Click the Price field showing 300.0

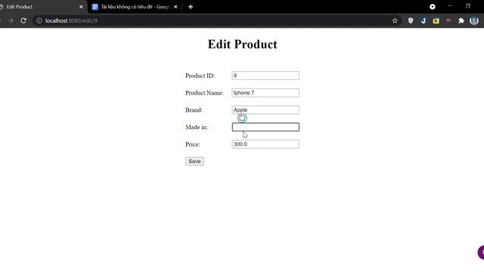(265, 144)
